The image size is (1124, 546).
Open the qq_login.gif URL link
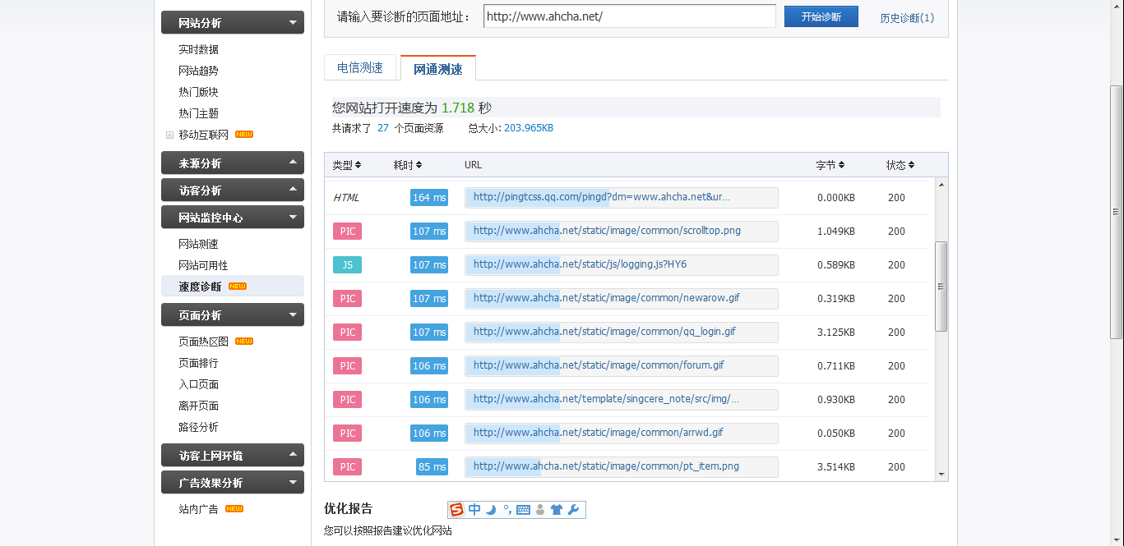pyautogui.click(x=604, y=332)
